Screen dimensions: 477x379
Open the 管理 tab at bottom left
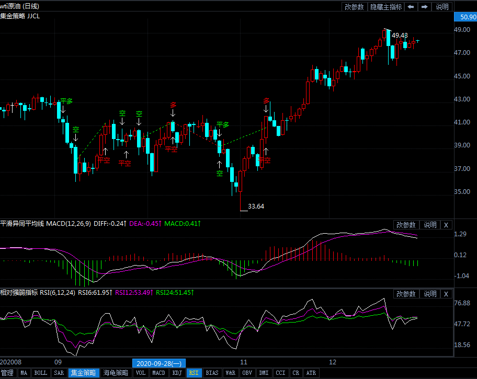7,373
